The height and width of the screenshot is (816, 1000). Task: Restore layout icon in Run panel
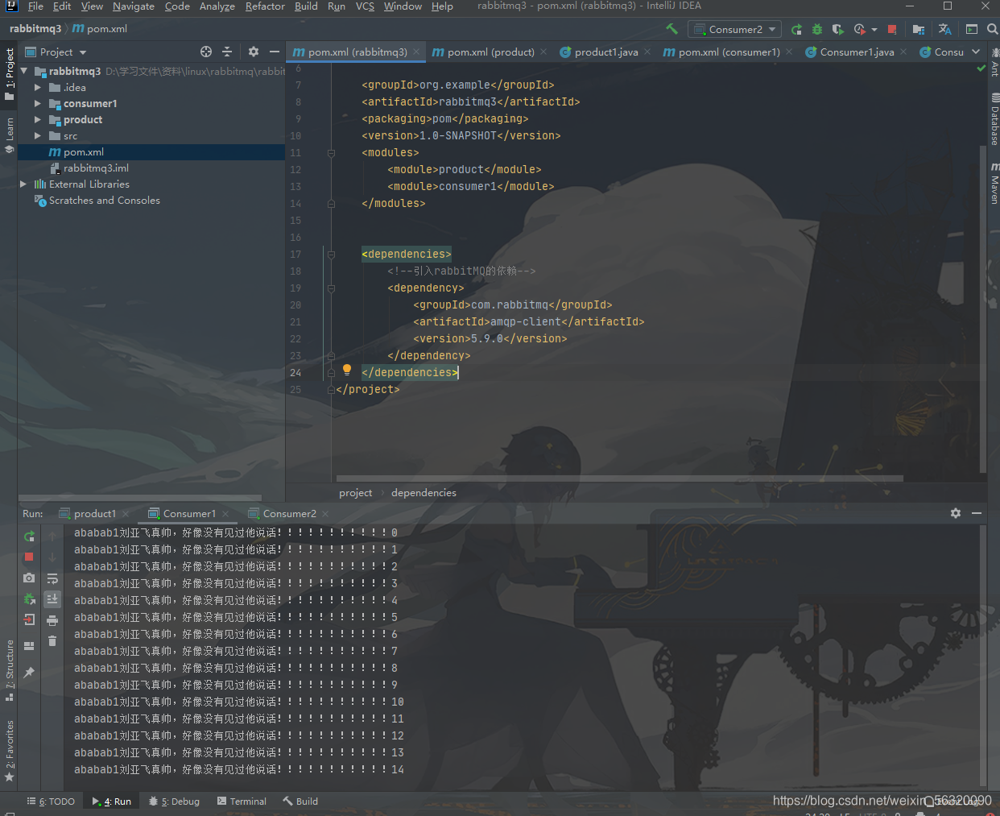point(29,646)
